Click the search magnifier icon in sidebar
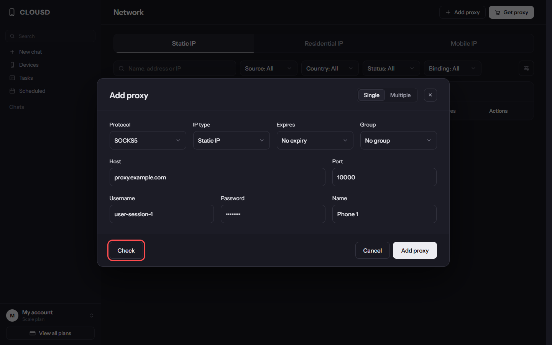 coord(12,36)
